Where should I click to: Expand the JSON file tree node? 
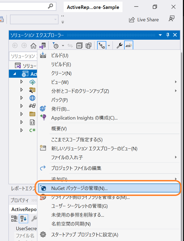click(x=22, y=122)
